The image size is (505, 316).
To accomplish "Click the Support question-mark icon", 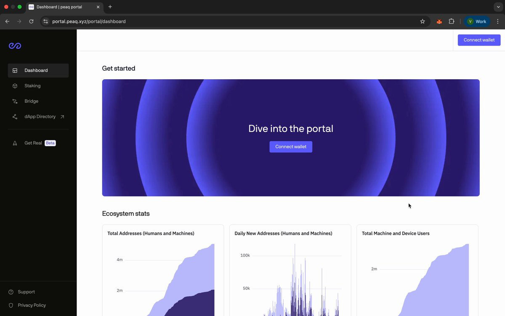I will tap(11, 292).
